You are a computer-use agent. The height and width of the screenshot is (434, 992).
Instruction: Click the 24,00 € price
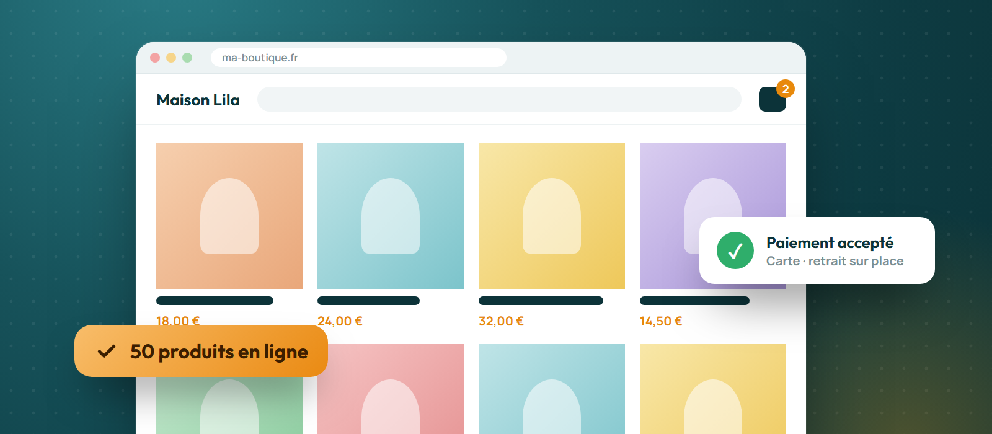pos(340,321)
